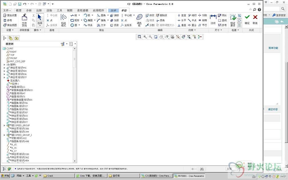Click the 加厚 thicken tool

[x=115, y=20]
